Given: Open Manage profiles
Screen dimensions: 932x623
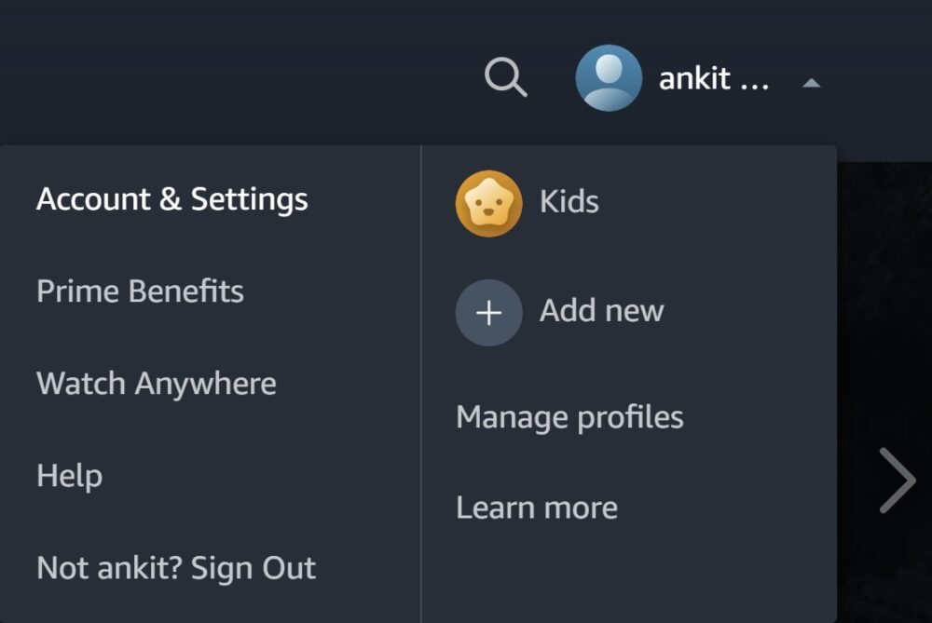Looking at the screenshot, I should [569, 417].
